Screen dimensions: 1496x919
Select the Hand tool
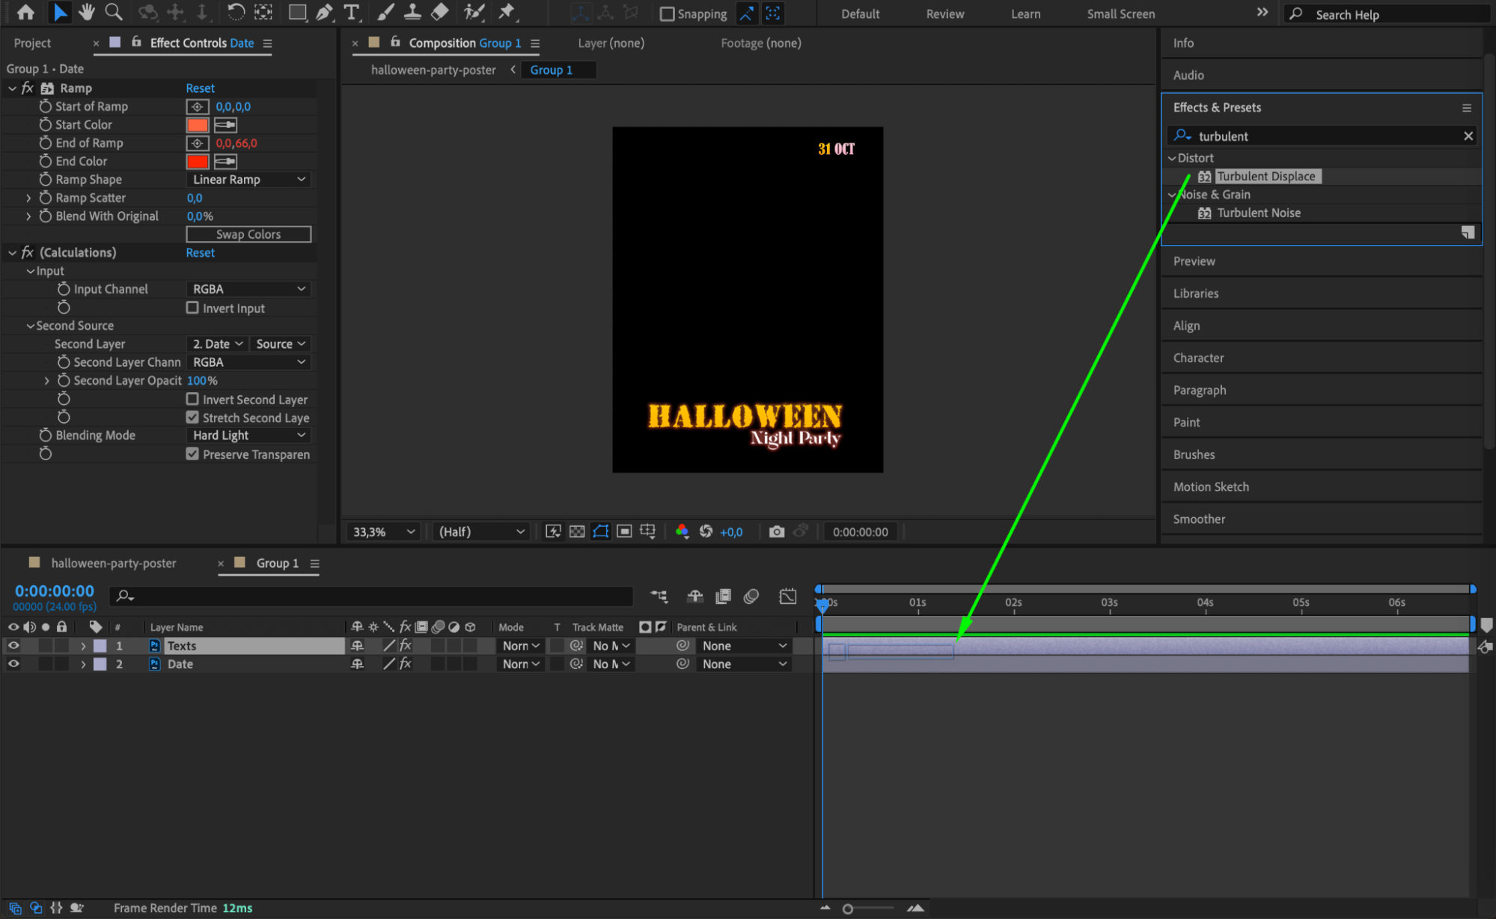[86, 12]
